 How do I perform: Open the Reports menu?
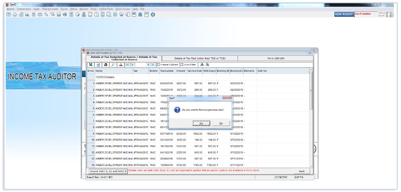(84, 9)
